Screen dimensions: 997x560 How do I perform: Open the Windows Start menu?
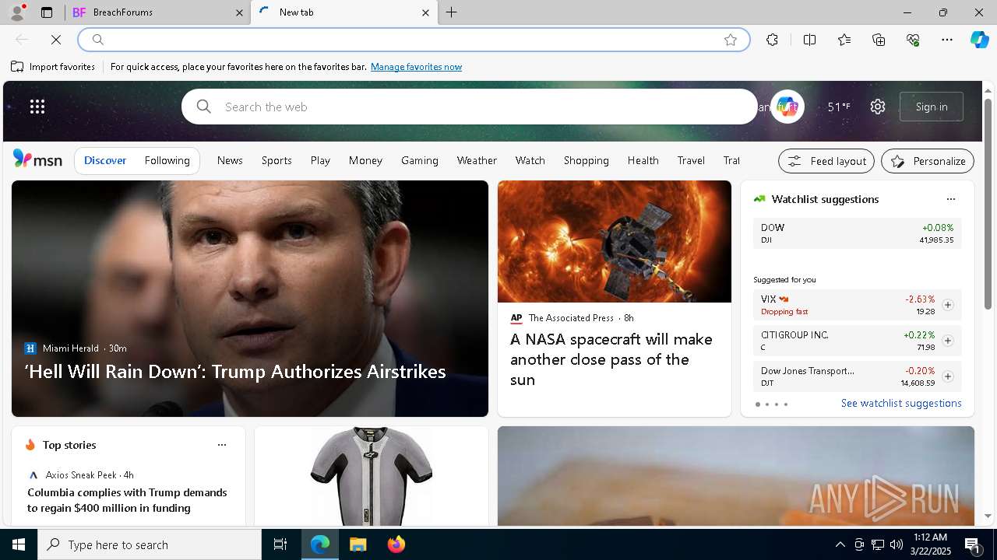click(19, 544)
